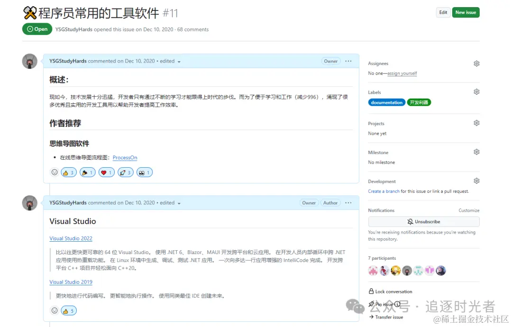Viewport: 512px width, 327px height.
Task: Open the second participant's avatar
Action: (384, 271)
